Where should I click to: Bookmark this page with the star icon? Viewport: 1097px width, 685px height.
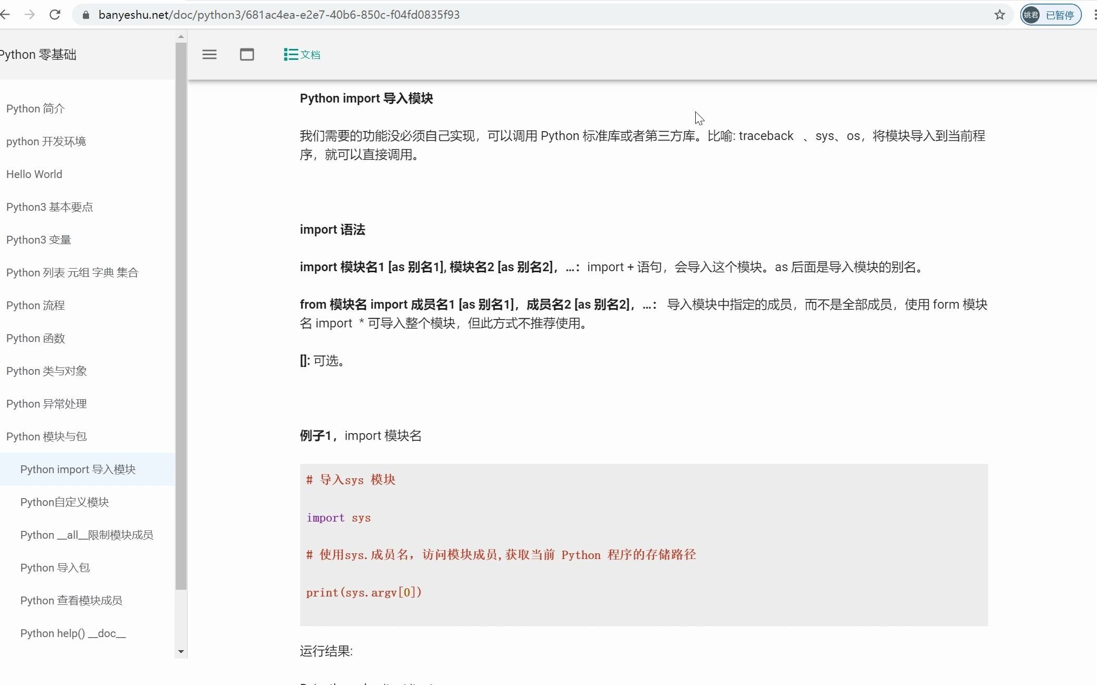(999, 15)
